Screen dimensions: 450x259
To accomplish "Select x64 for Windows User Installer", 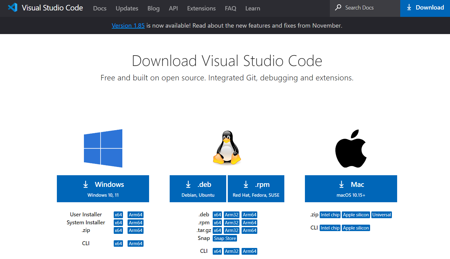I will pyautogui.click(x=118, y=215).
